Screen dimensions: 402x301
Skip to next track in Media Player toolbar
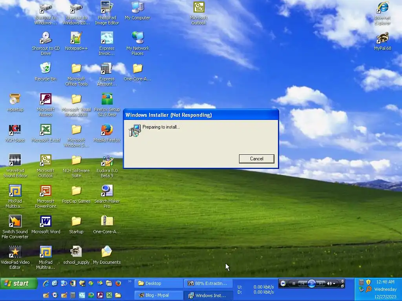321,283
